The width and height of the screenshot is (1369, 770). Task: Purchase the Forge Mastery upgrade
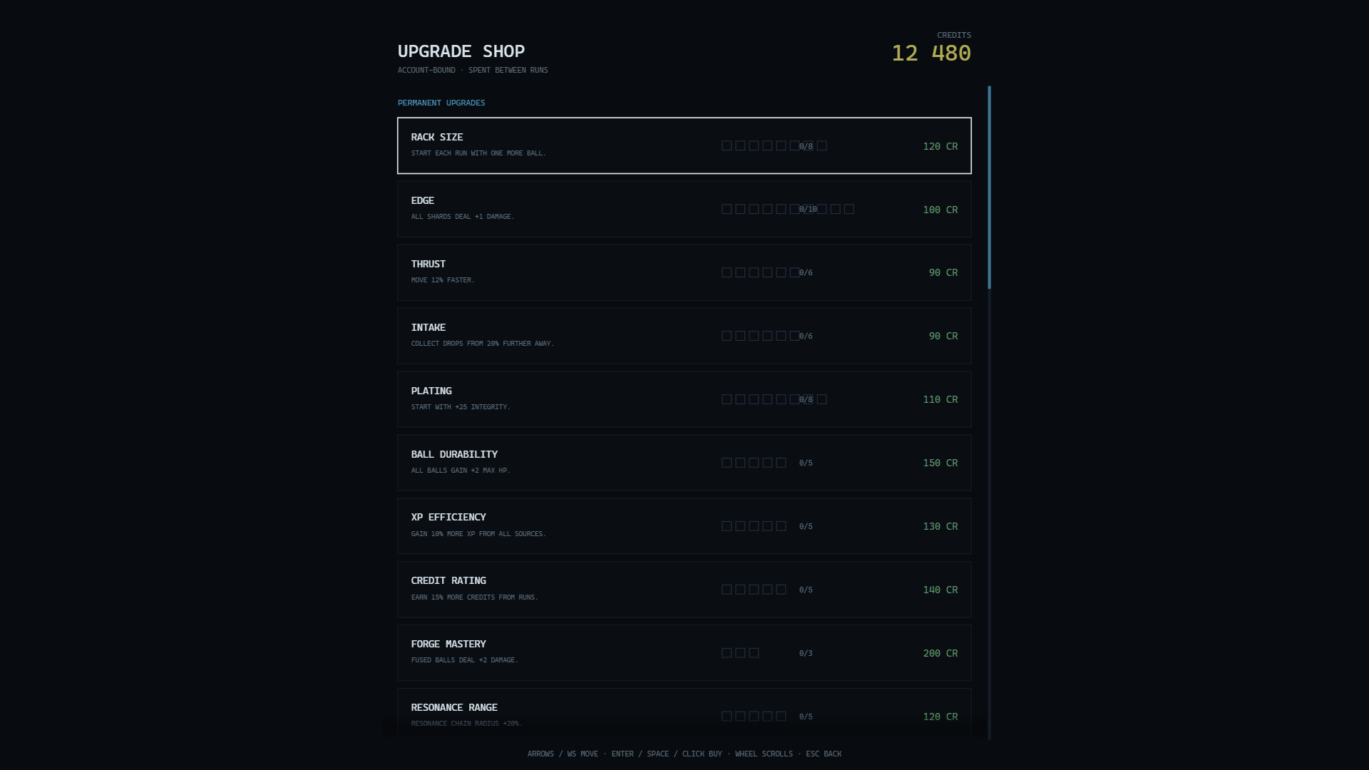coord(684,653)
